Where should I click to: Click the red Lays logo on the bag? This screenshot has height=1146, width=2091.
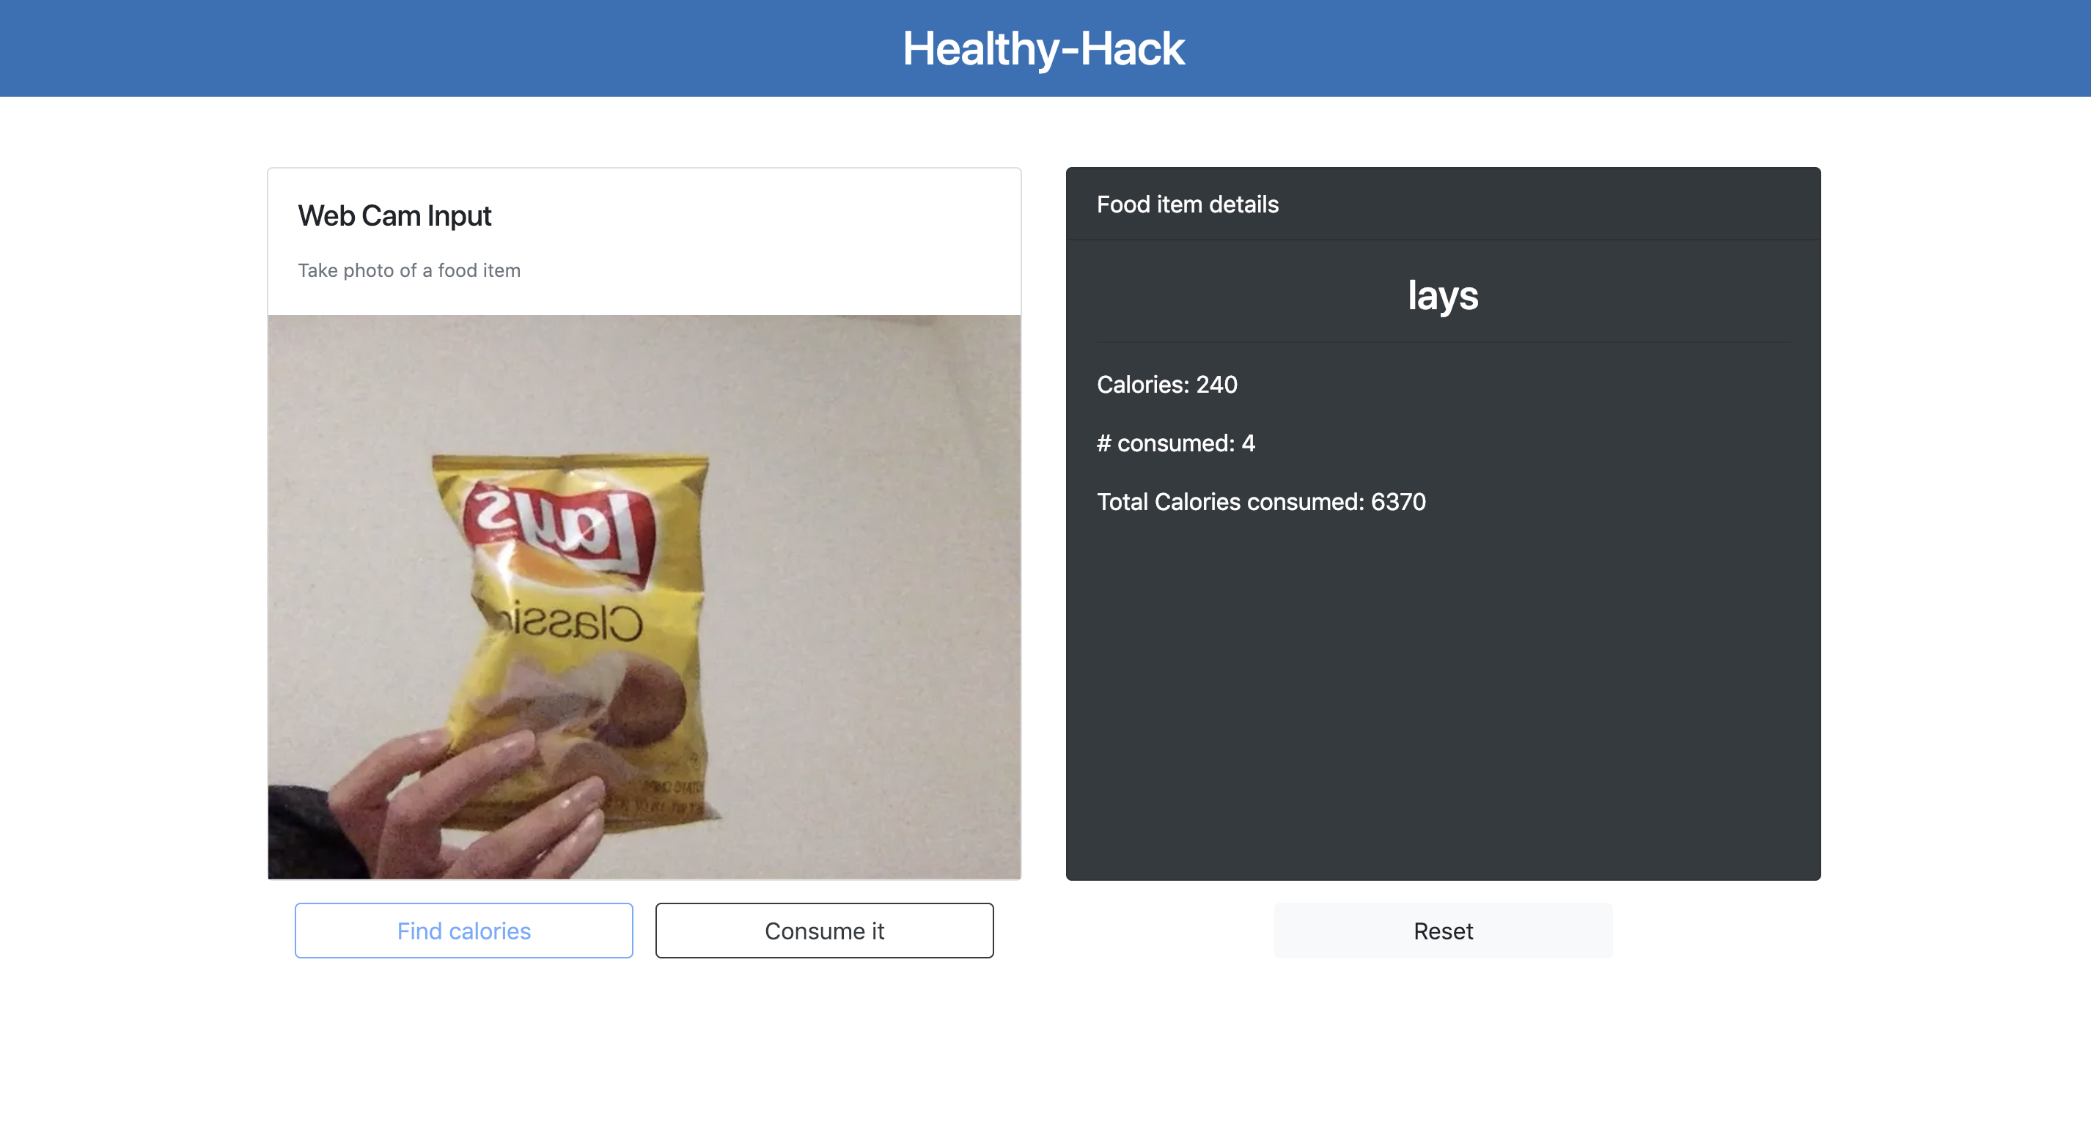coord(559,531)
